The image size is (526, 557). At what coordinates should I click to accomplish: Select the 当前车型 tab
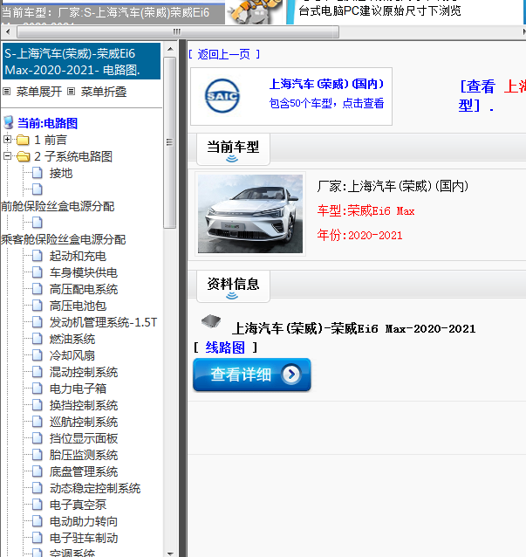point(233,149)
